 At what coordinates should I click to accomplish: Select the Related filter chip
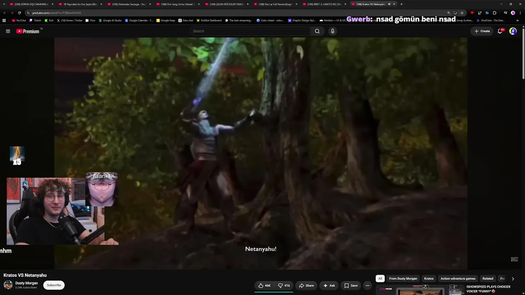(x=488, y=279)
